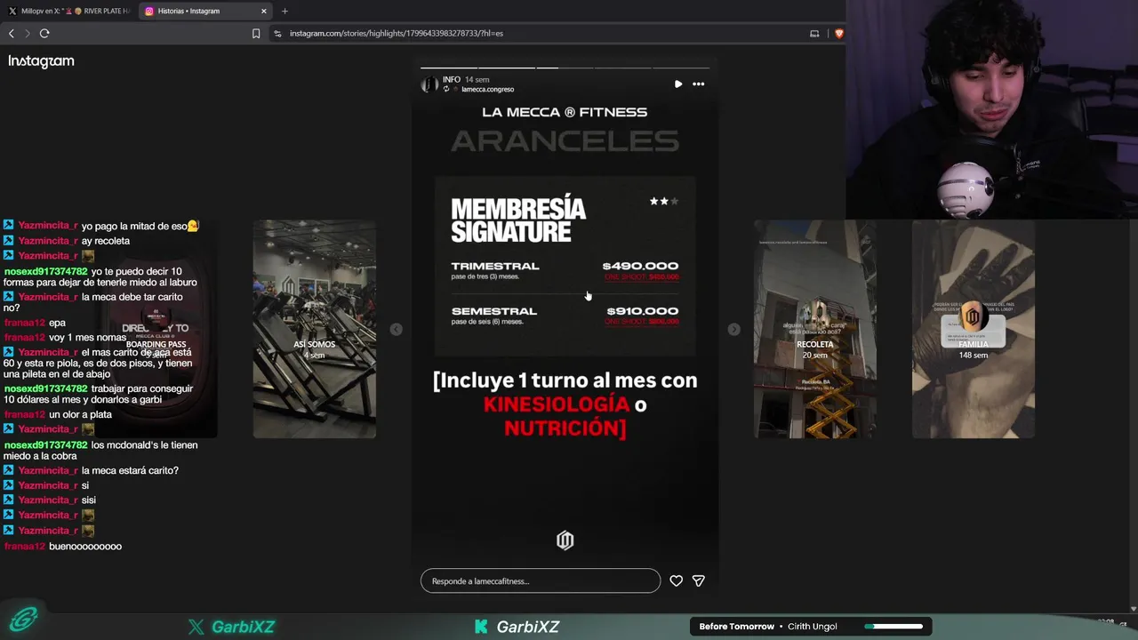1138x640 pixels.
Task: Open the story more options menu
Action: [699, 84]
